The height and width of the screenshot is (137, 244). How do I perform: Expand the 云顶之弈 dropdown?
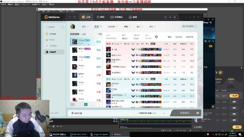pyautogui.click(x=112, y=26)
